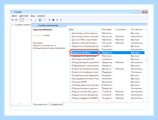This screenshot has width=158, height=120.
Task: Click the services list vertical scrollbar thumb
Action: [x=146, y=59]
